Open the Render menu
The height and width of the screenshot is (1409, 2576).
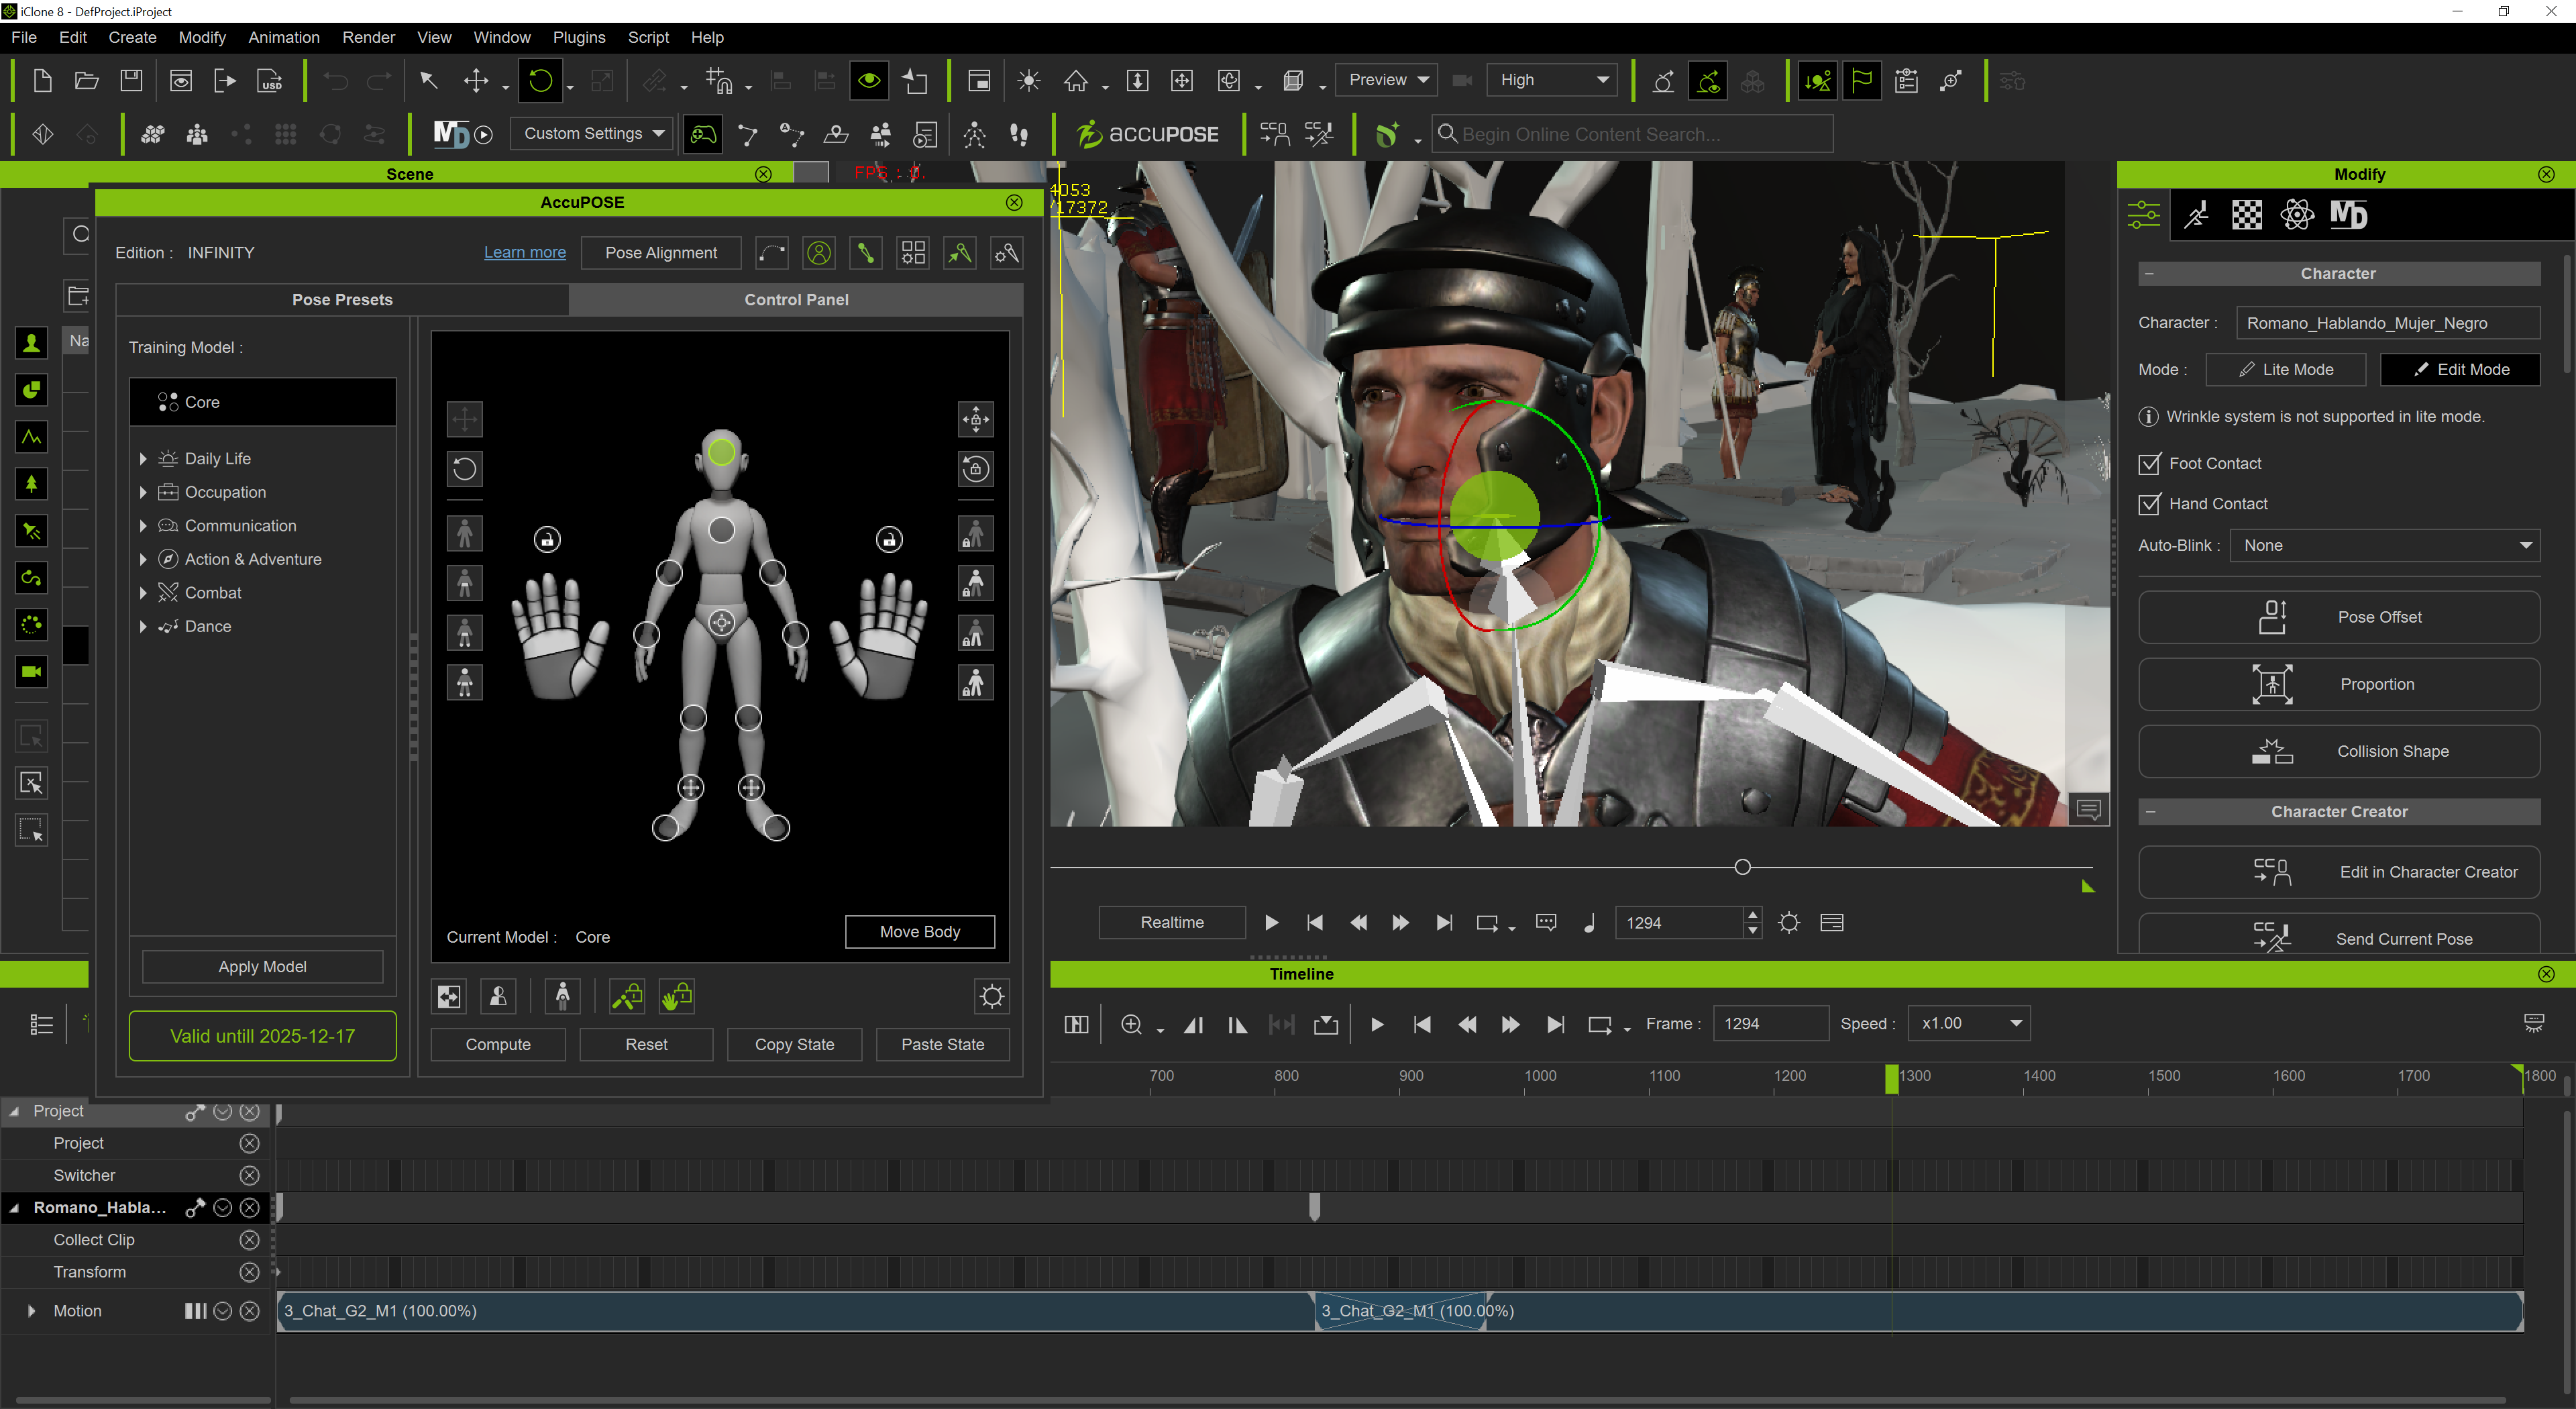[368, 37]
